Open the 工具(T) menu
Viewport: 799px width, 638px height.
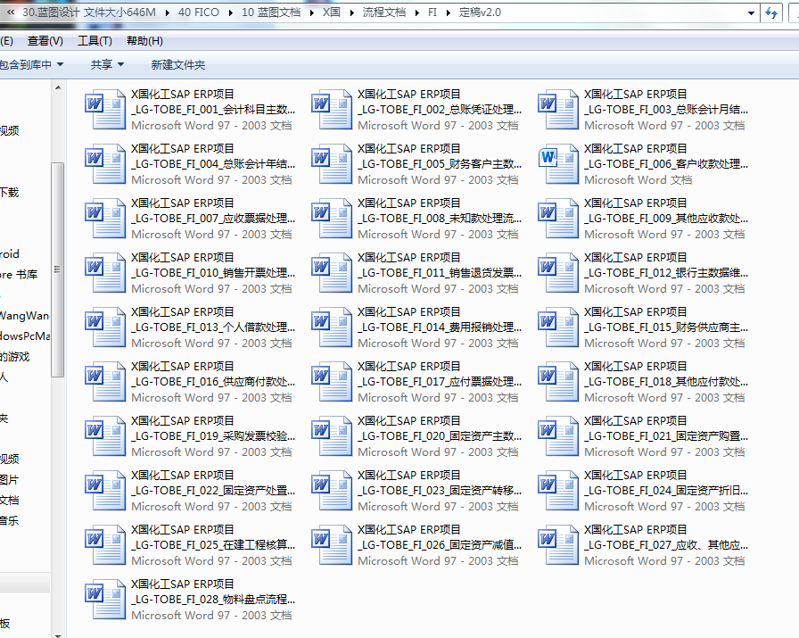[x=95, y=41]
